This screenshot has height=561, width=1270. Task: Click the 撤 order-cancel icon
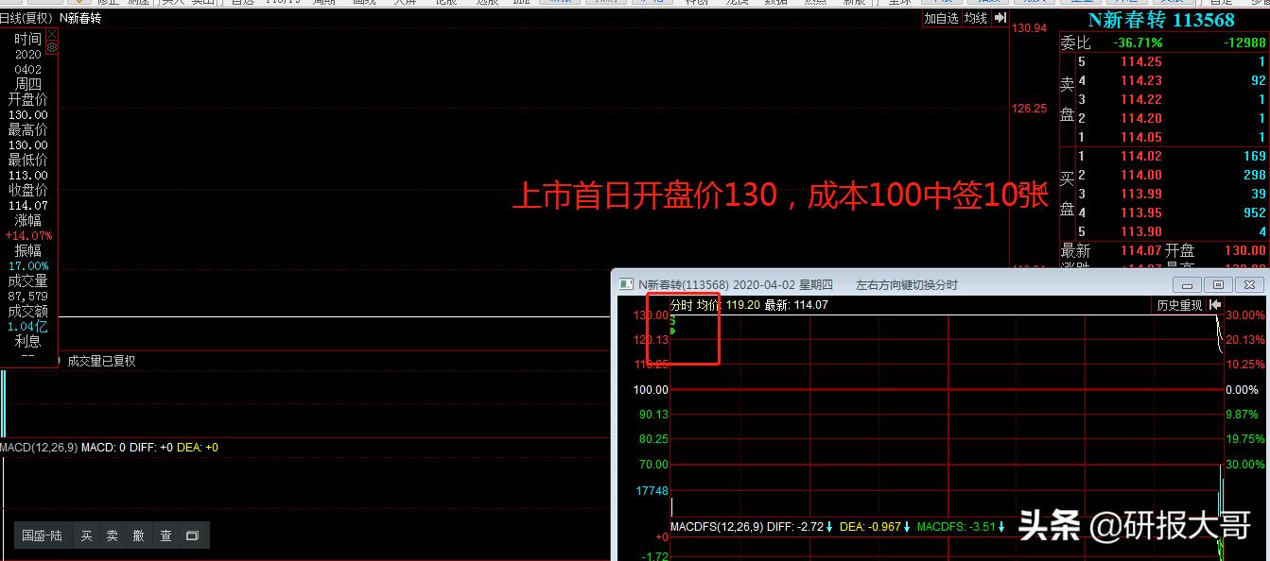(138, 535)
